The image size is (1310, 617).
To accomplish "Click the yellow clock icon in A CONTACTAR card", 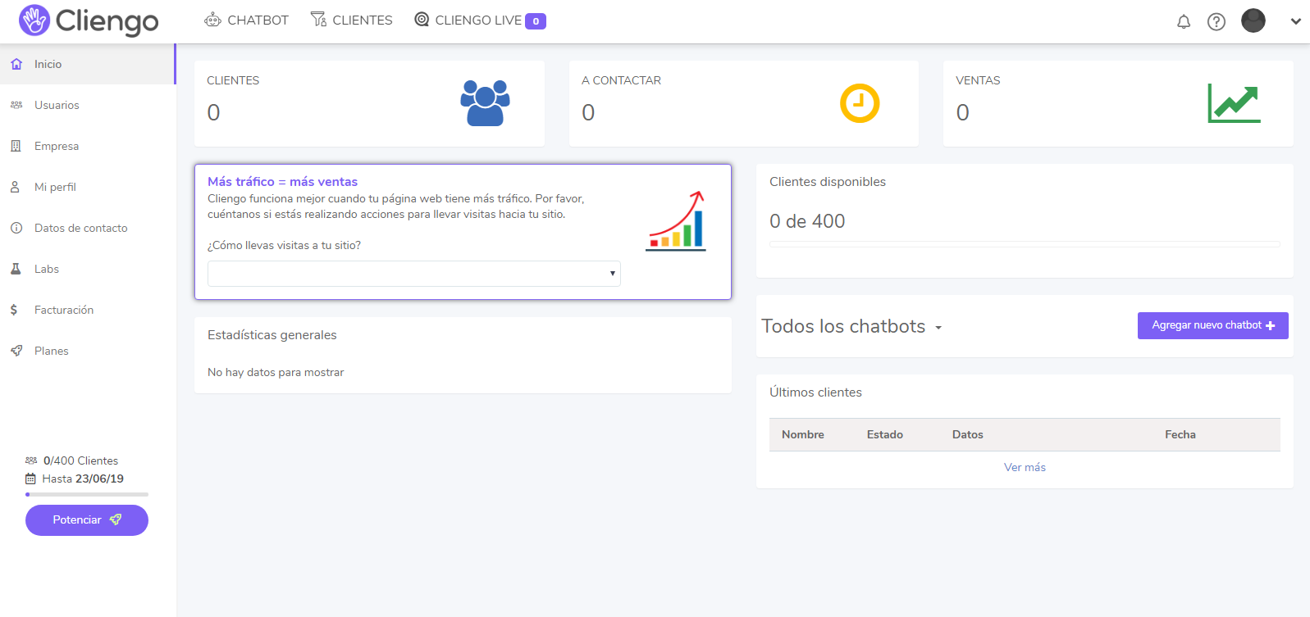I will [860, 103].
